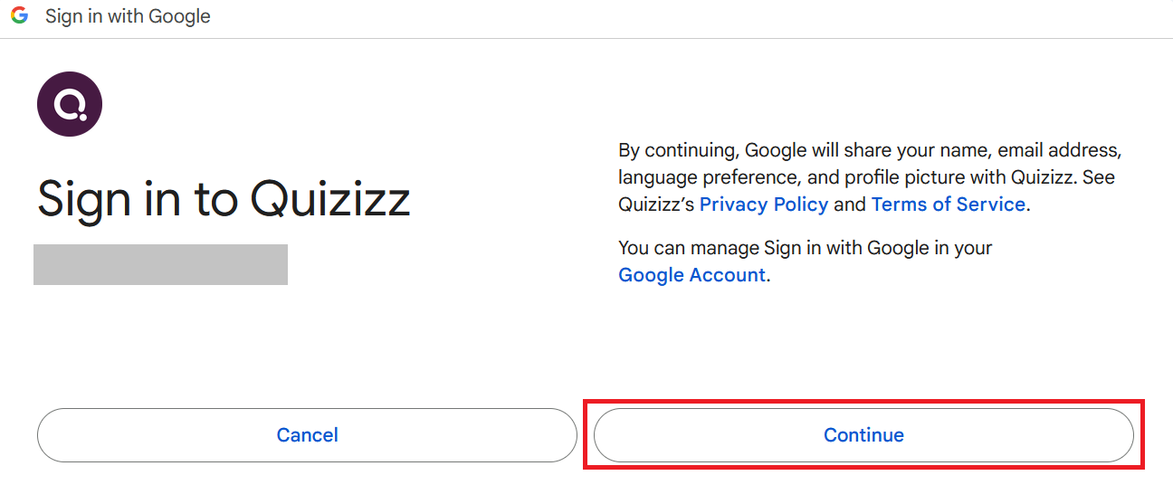1173x485 pixels.
Task: Click the 'By continuing, Google will share' paragraph
Action: [870, 177]
